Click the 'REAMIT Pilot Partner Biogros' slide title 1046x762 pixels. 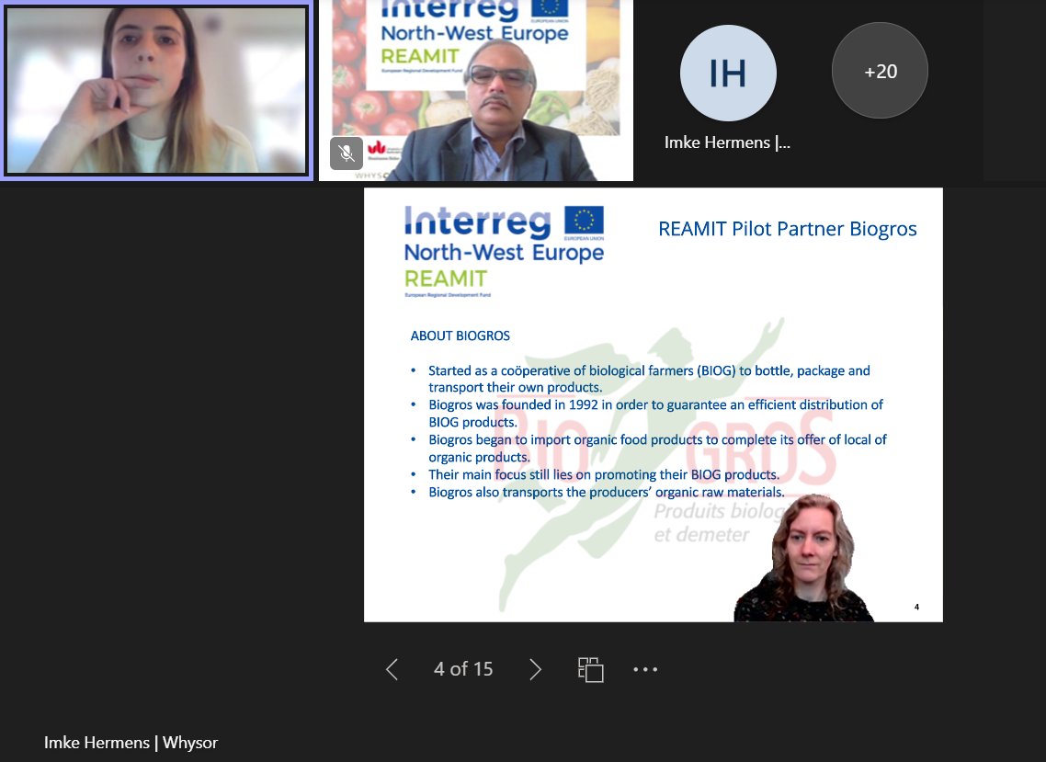pos(787,229)
